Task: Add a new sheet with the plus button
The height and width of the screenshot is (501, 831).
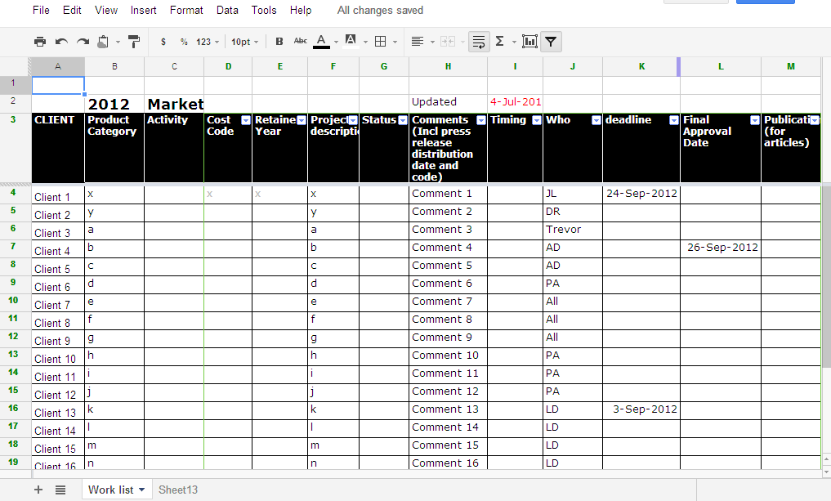Action: [x=38, y=489]
